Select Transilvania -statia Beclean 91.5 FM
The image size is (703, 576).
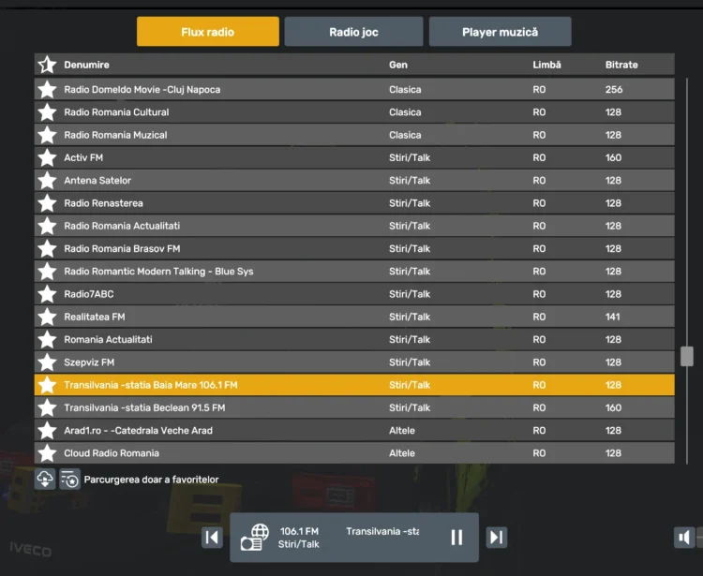[x=354, y=407]
